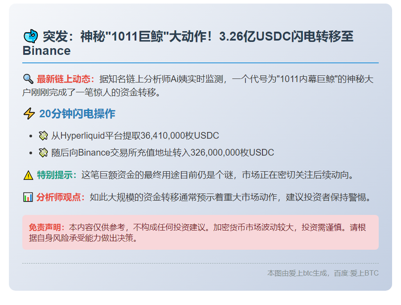This screenshot has width=401, height=305.
Task: Click the lightning bolt icon beside 20分钟闪电操作
Action: point(29,114)
